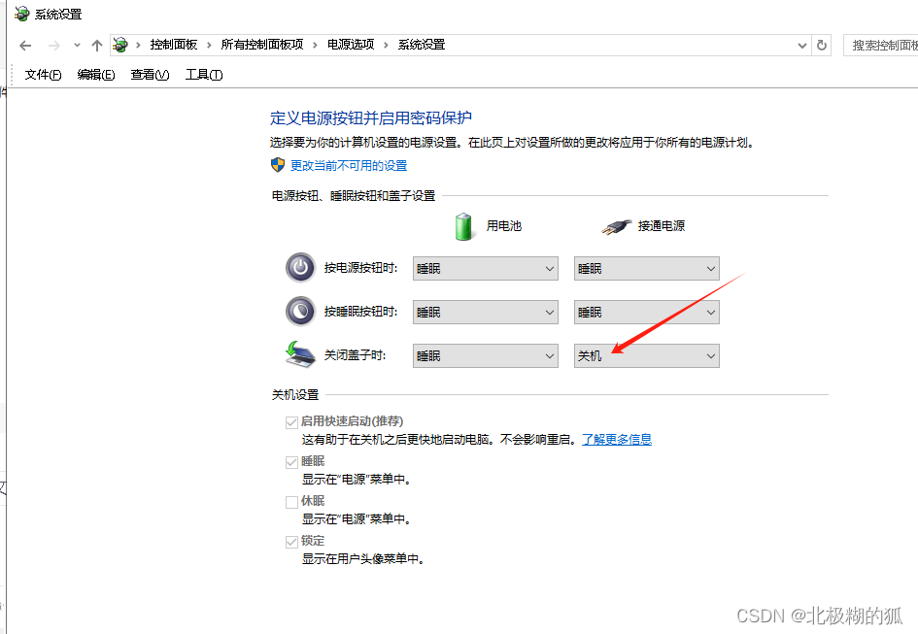
Task: Click the plug icon for 接通电源
Action: click(617, 226)
